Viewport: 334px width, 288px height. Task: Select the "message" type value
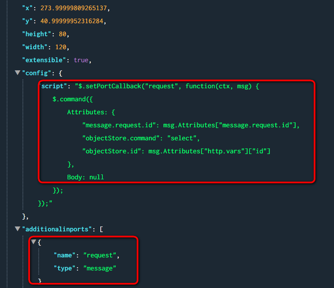100,268
